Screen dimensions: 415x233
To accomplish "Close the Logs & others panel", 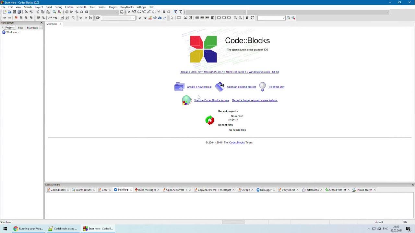I will (x=413, y=184).
